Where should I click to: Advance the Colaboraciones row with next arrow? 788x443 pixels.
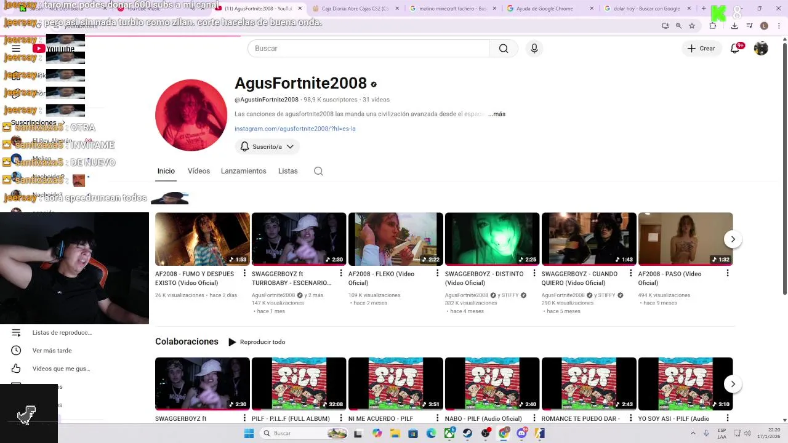click(x=733, y=384)
